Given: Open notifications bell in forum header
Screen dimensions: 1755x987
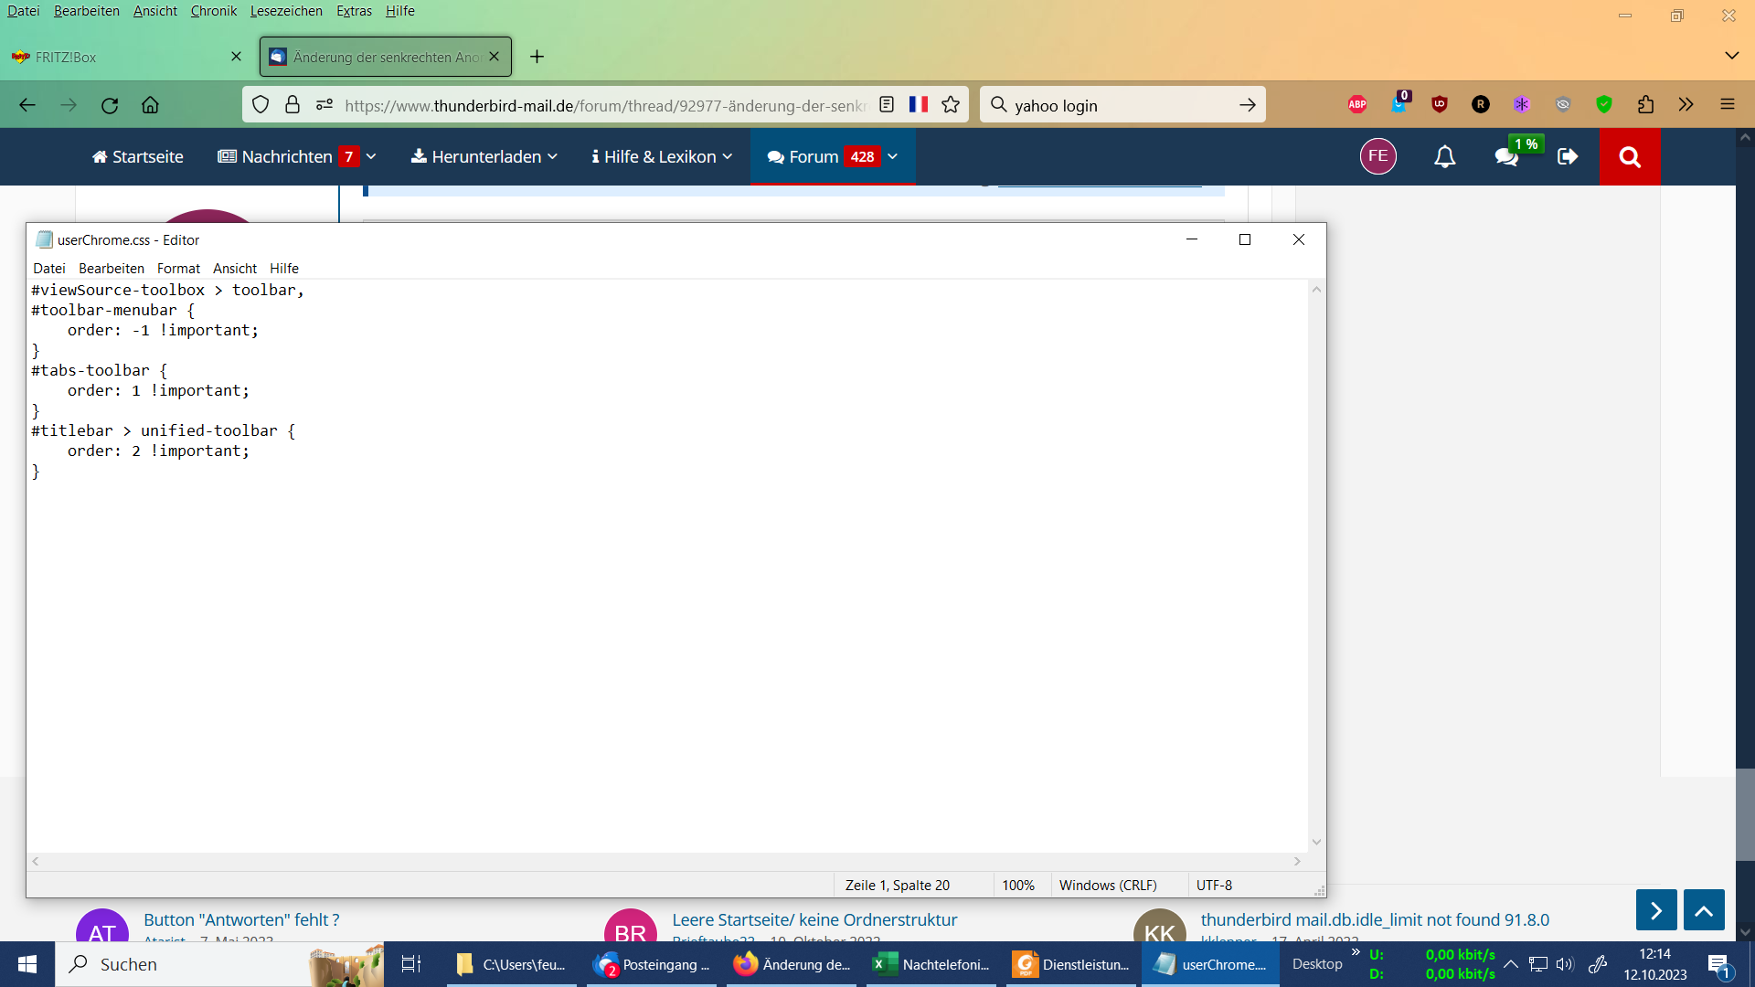Looking at the screenshot, I should tap(1444, 157).
